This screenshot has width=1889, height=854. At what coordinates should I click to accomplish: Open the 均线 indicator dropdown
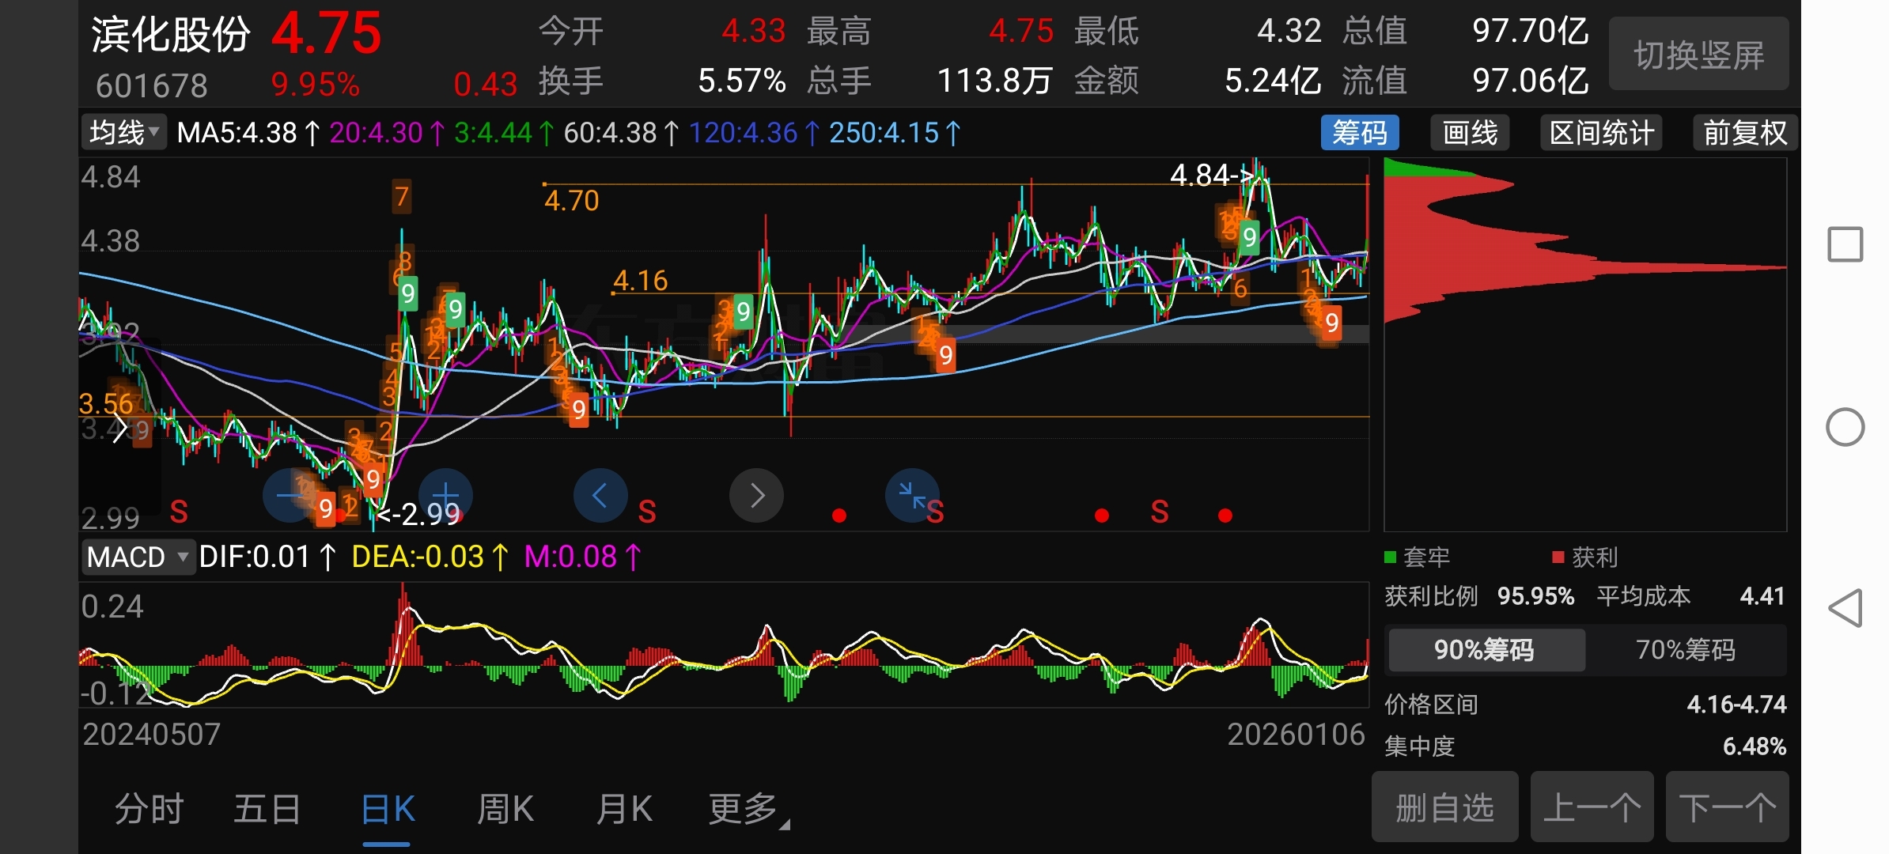(123, 133)
